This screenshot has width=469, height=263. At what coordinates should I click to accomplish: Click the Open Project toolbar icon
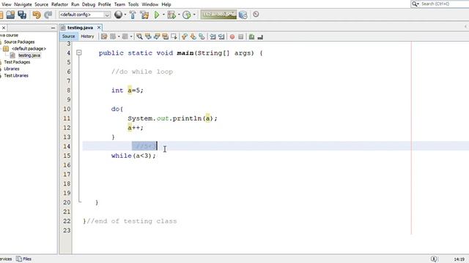coord(10,15)
